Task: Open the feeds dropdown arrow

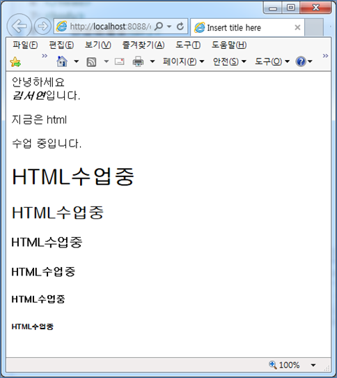Action: (106, 61)
